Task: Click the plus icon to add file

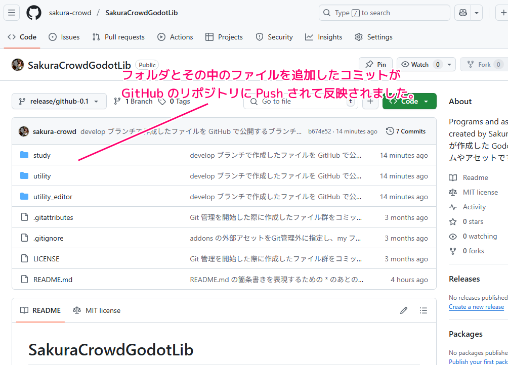Action: coord(370,101)
